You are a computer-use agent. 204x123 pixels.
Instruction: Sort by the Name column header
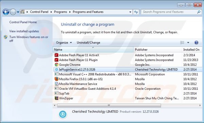(93, 50)
